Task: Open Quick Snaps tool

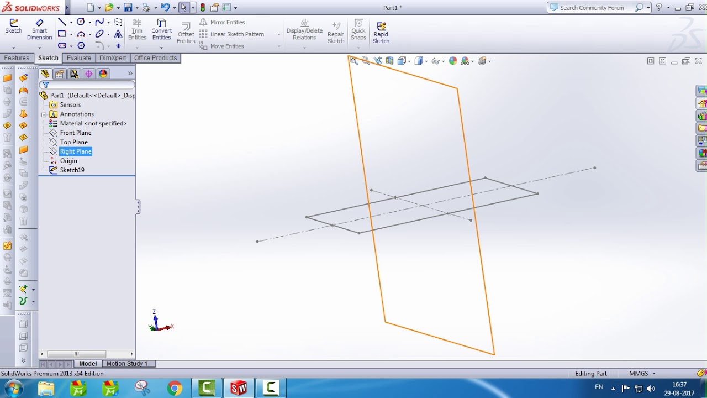Action: (x=358, y=29)
